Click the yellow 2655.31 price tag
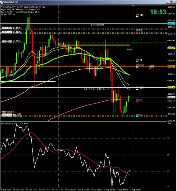177x191 pixels. (x=171, y=87)
